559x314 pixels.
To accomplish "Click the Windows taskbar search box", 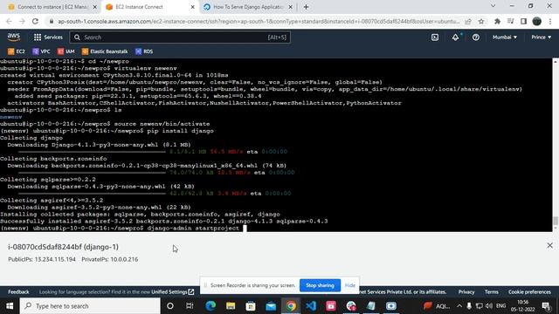I will pyautogui.click(x=90, y=306).
